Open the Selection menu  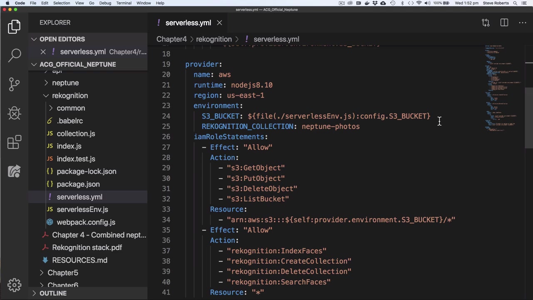(61, 3)
